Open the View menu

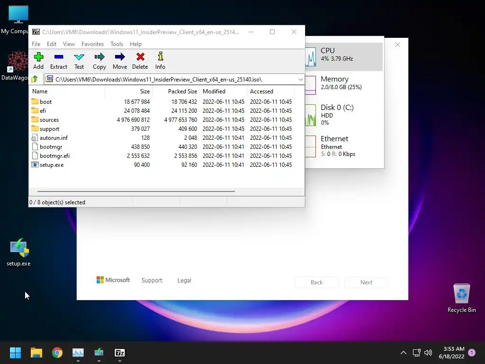tap(69, 44)
